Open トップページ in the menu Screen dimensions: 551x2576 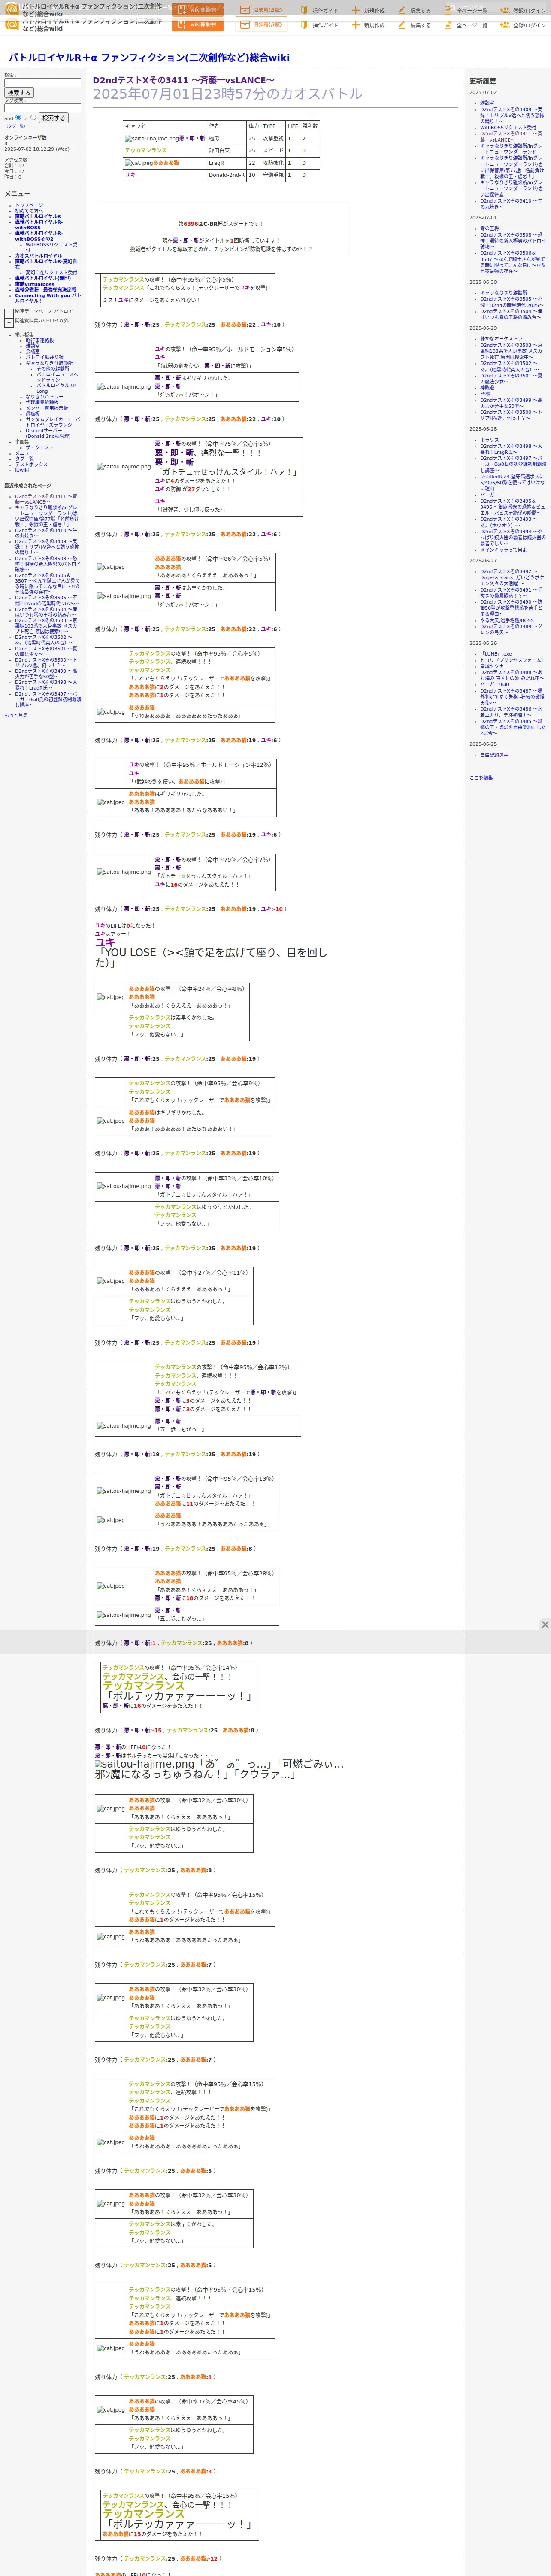pos(29,205)
